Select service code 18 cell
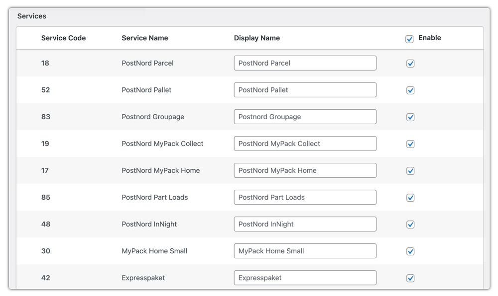 (x=45, y=63)
